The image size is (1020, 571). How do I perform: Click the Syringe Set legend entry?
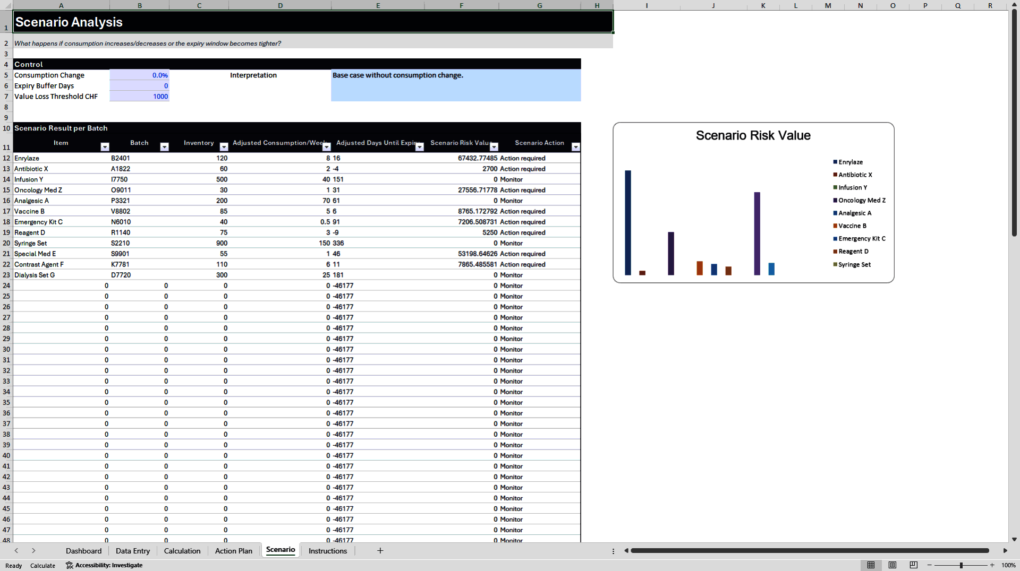click(852, 264)
